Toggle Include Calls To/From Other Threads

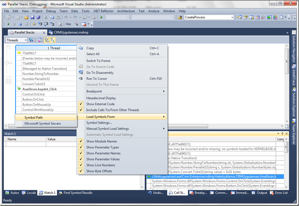tap(81, 110)
